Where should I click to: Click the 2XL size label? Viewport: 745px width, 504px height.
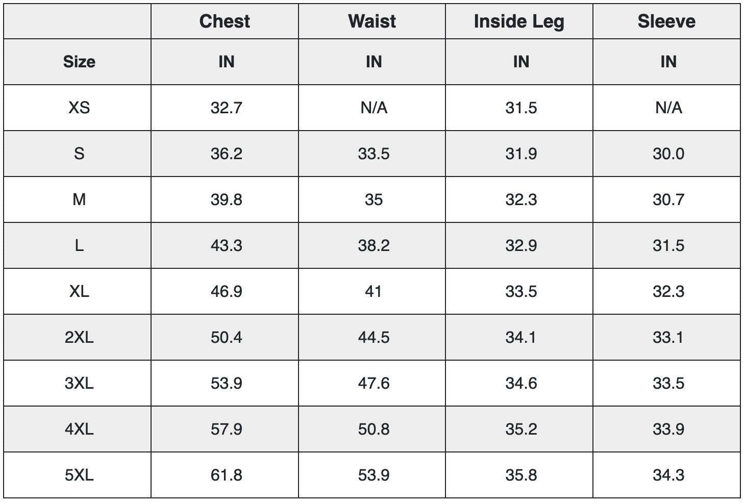(x=79, y=337)
